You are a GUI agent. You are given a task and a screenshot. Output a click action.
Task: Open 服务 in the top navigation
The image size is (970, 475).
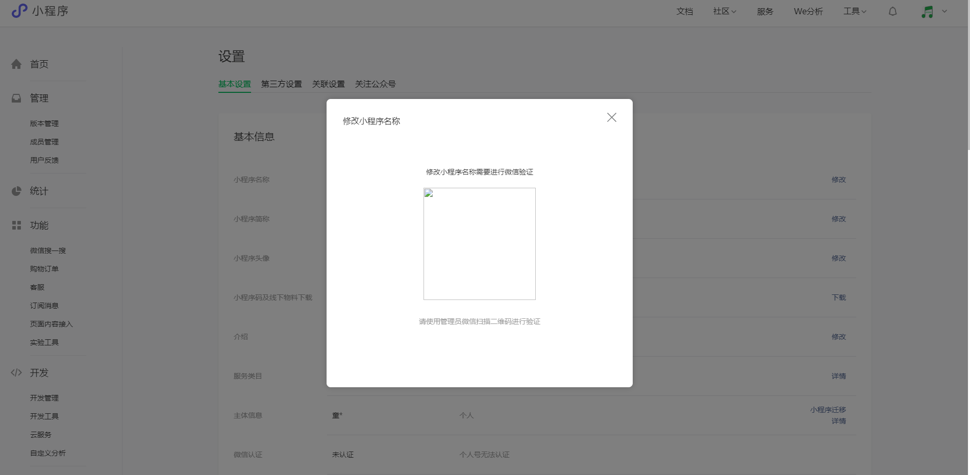[x=765, y=11]
